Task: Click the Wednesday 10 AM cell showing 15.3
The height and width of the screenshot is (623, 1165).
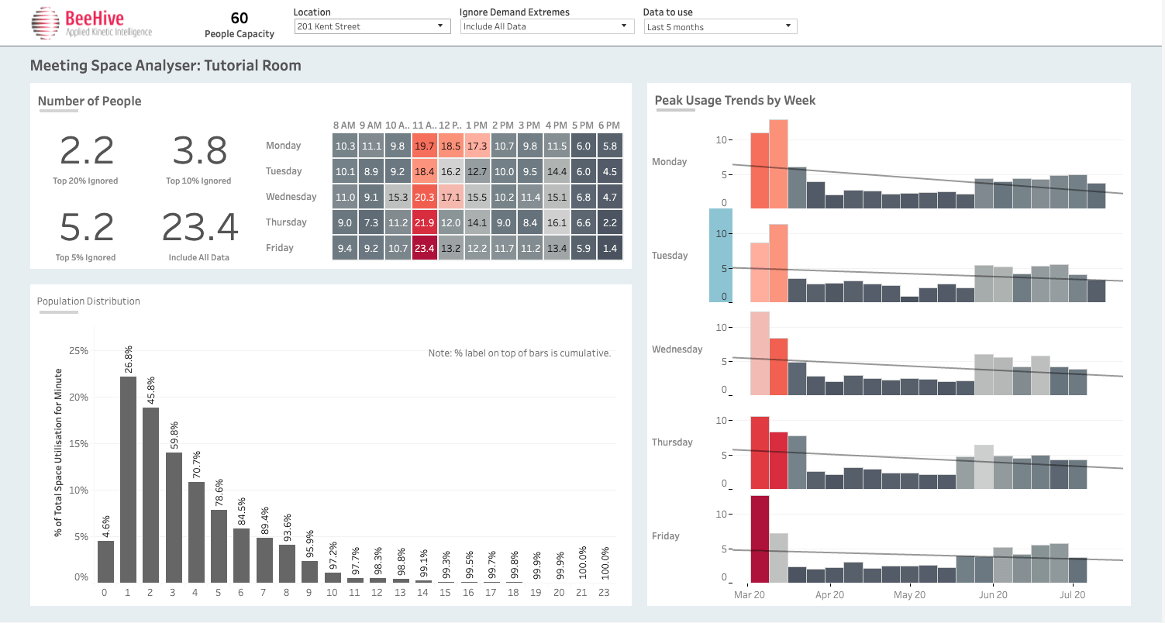Action: 398,198
